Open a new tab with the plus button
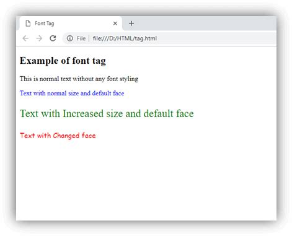The height and width of the screenshot is (236, 292). pos(131,24)
